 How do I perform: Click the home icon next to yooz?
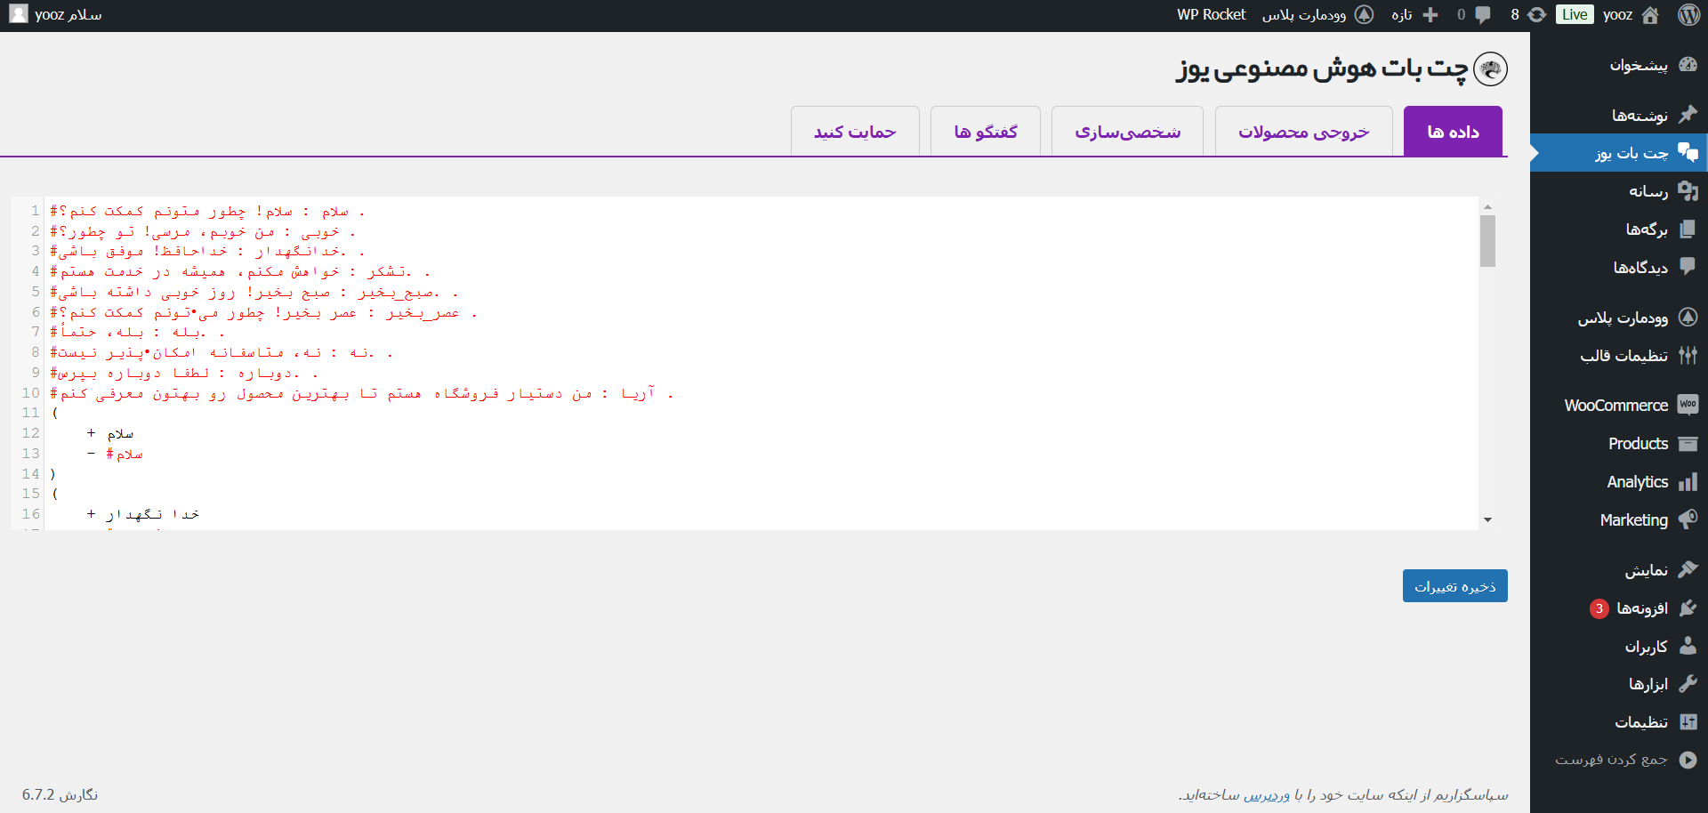tap(1650, 14)
